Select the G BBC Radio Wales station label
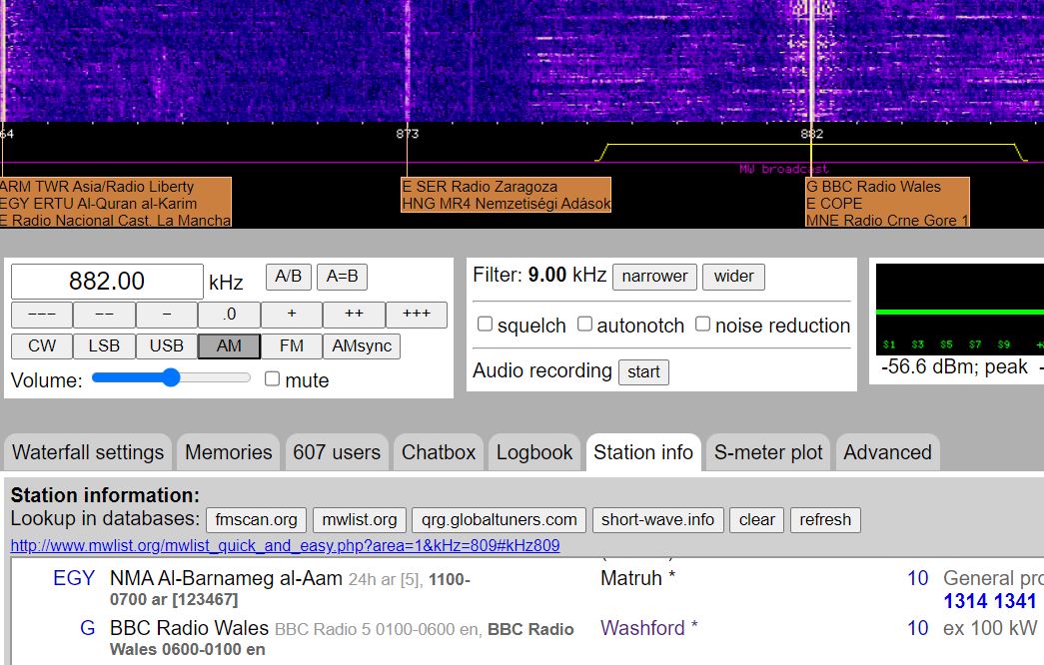The width and height of the screenshot is (1044, 665). [x=873, y=187]
